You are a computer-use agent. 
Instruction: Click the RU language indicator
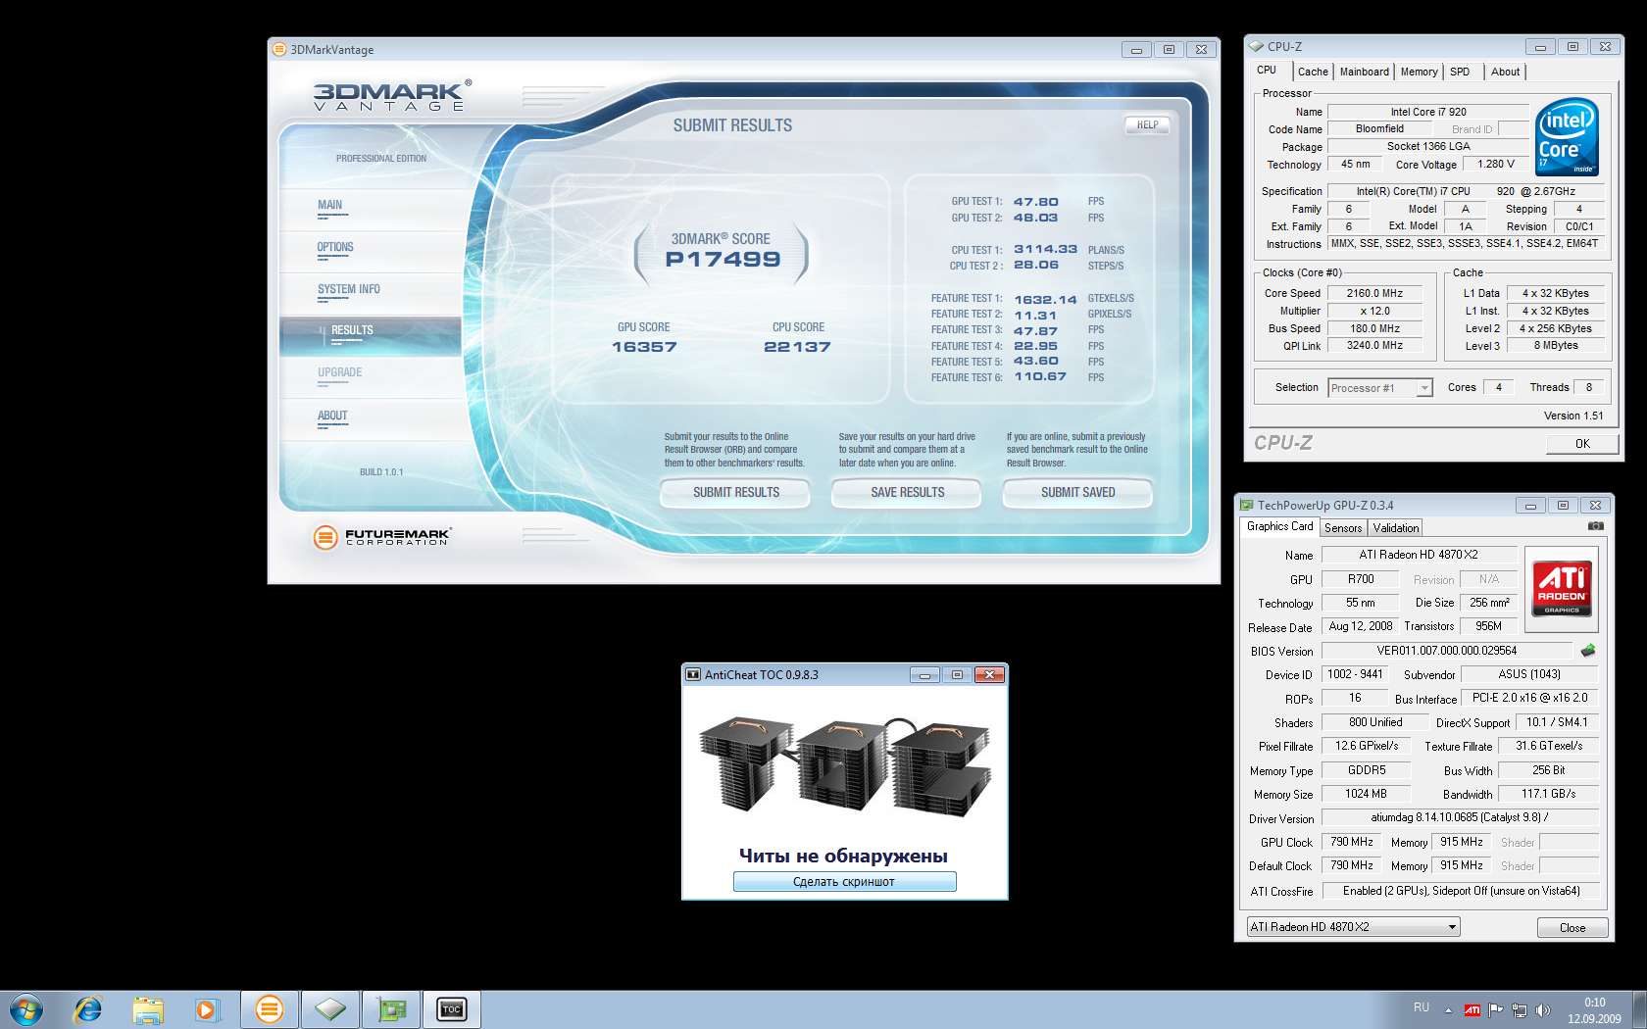[x=1422, y=1007]
